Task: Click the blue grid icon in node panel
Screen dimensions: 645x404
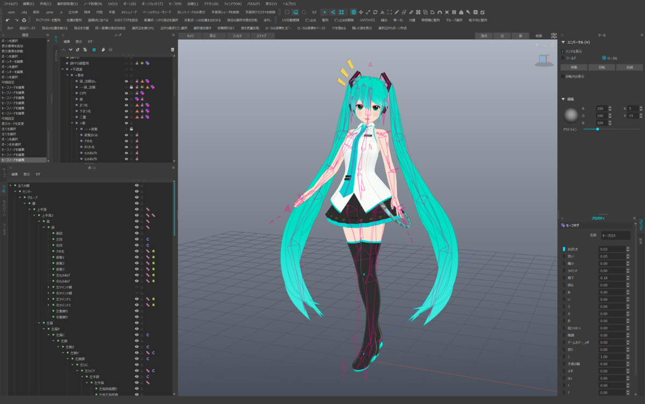Action: (94, 49)
